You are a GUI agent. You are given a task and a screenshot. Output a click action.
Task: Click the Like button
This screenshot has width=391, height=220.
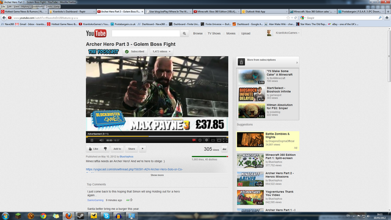(93, 149)
